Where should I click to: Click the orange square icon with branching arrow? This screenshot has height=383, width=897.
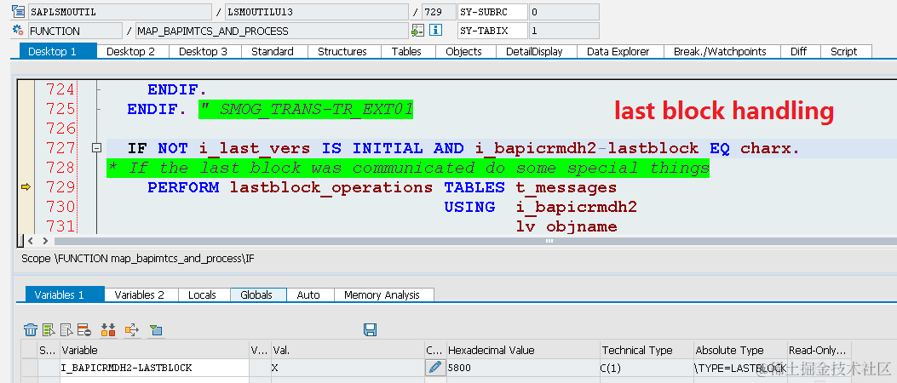(x=132, y=330)
